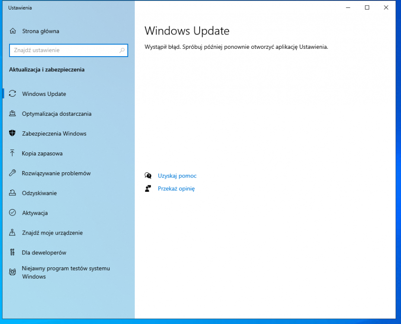Image resolution: width=401 pixels, height=324 pixels.
Task: Click the Rozwiązywanie problemów wrench icon
Action: pos(13,173)
